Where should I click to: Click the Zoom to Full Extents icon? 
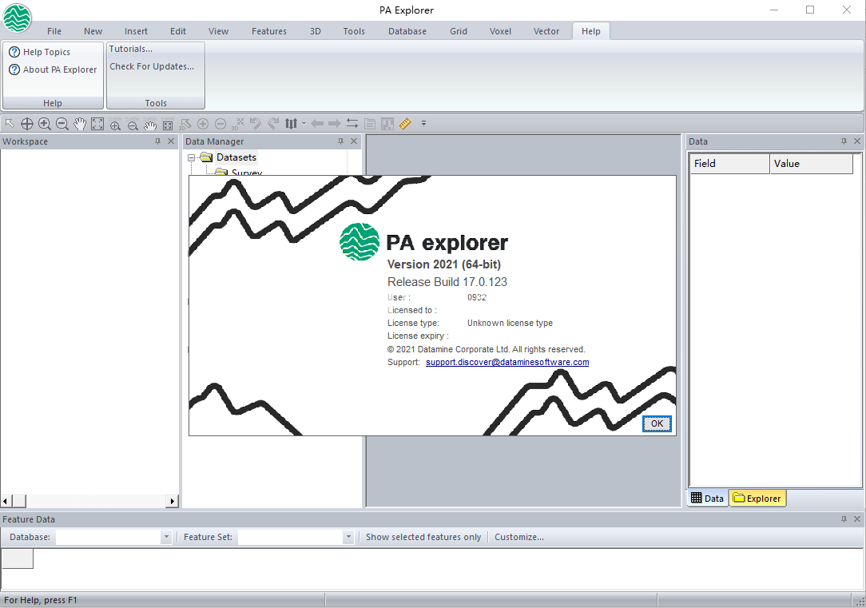[x=97, y=124]
